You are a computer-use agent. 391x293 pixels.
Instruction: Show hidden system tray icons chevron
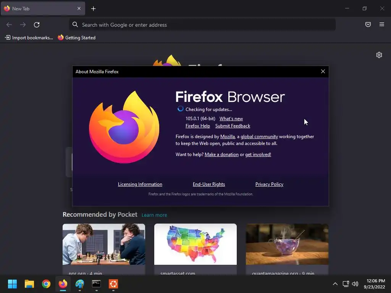pyautogui.click(x=335, y=284)
